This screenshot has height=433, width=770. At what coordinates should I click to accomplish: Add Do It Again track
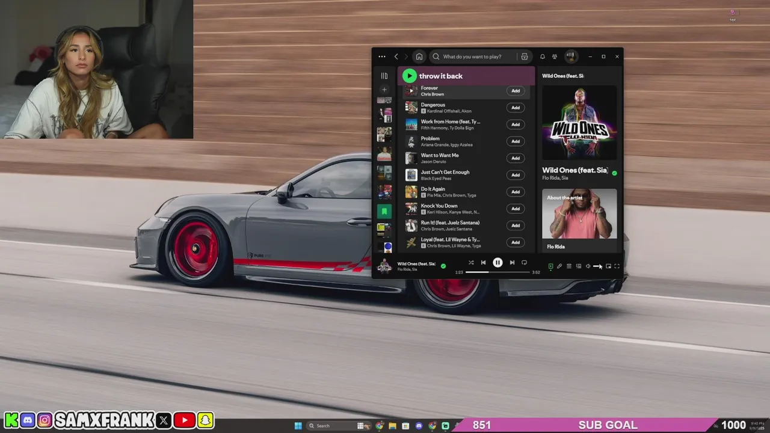pyautogui.click(x=516, y=192)
